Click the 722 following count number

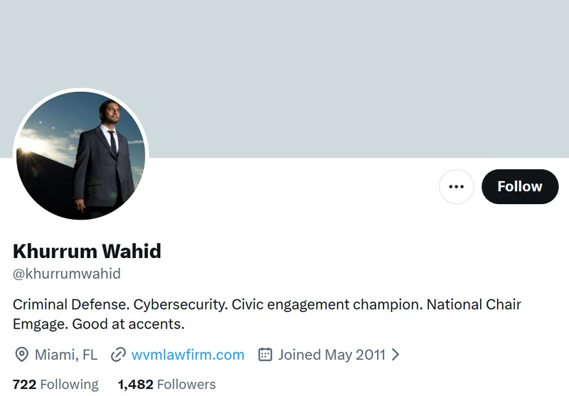point(24,384)
